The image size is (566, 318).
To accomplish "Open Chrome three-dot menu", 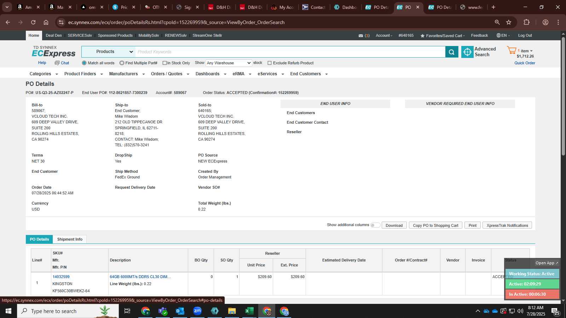I will pos(558,22).
